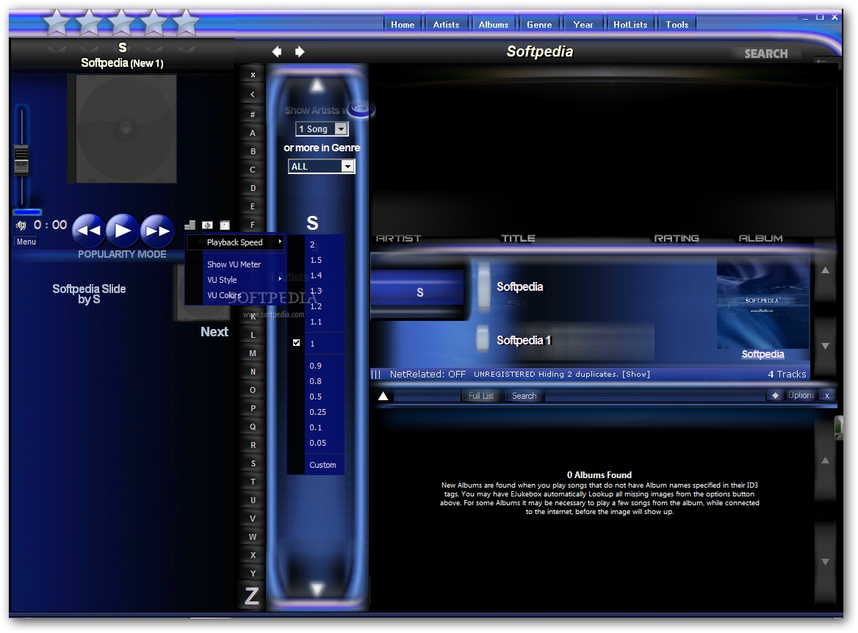
Task: Toggle NetRelated: OFF setting
Action: (428, 375)
